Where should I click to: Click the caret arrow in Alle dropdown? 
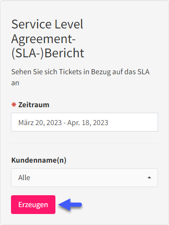[149, 177]
